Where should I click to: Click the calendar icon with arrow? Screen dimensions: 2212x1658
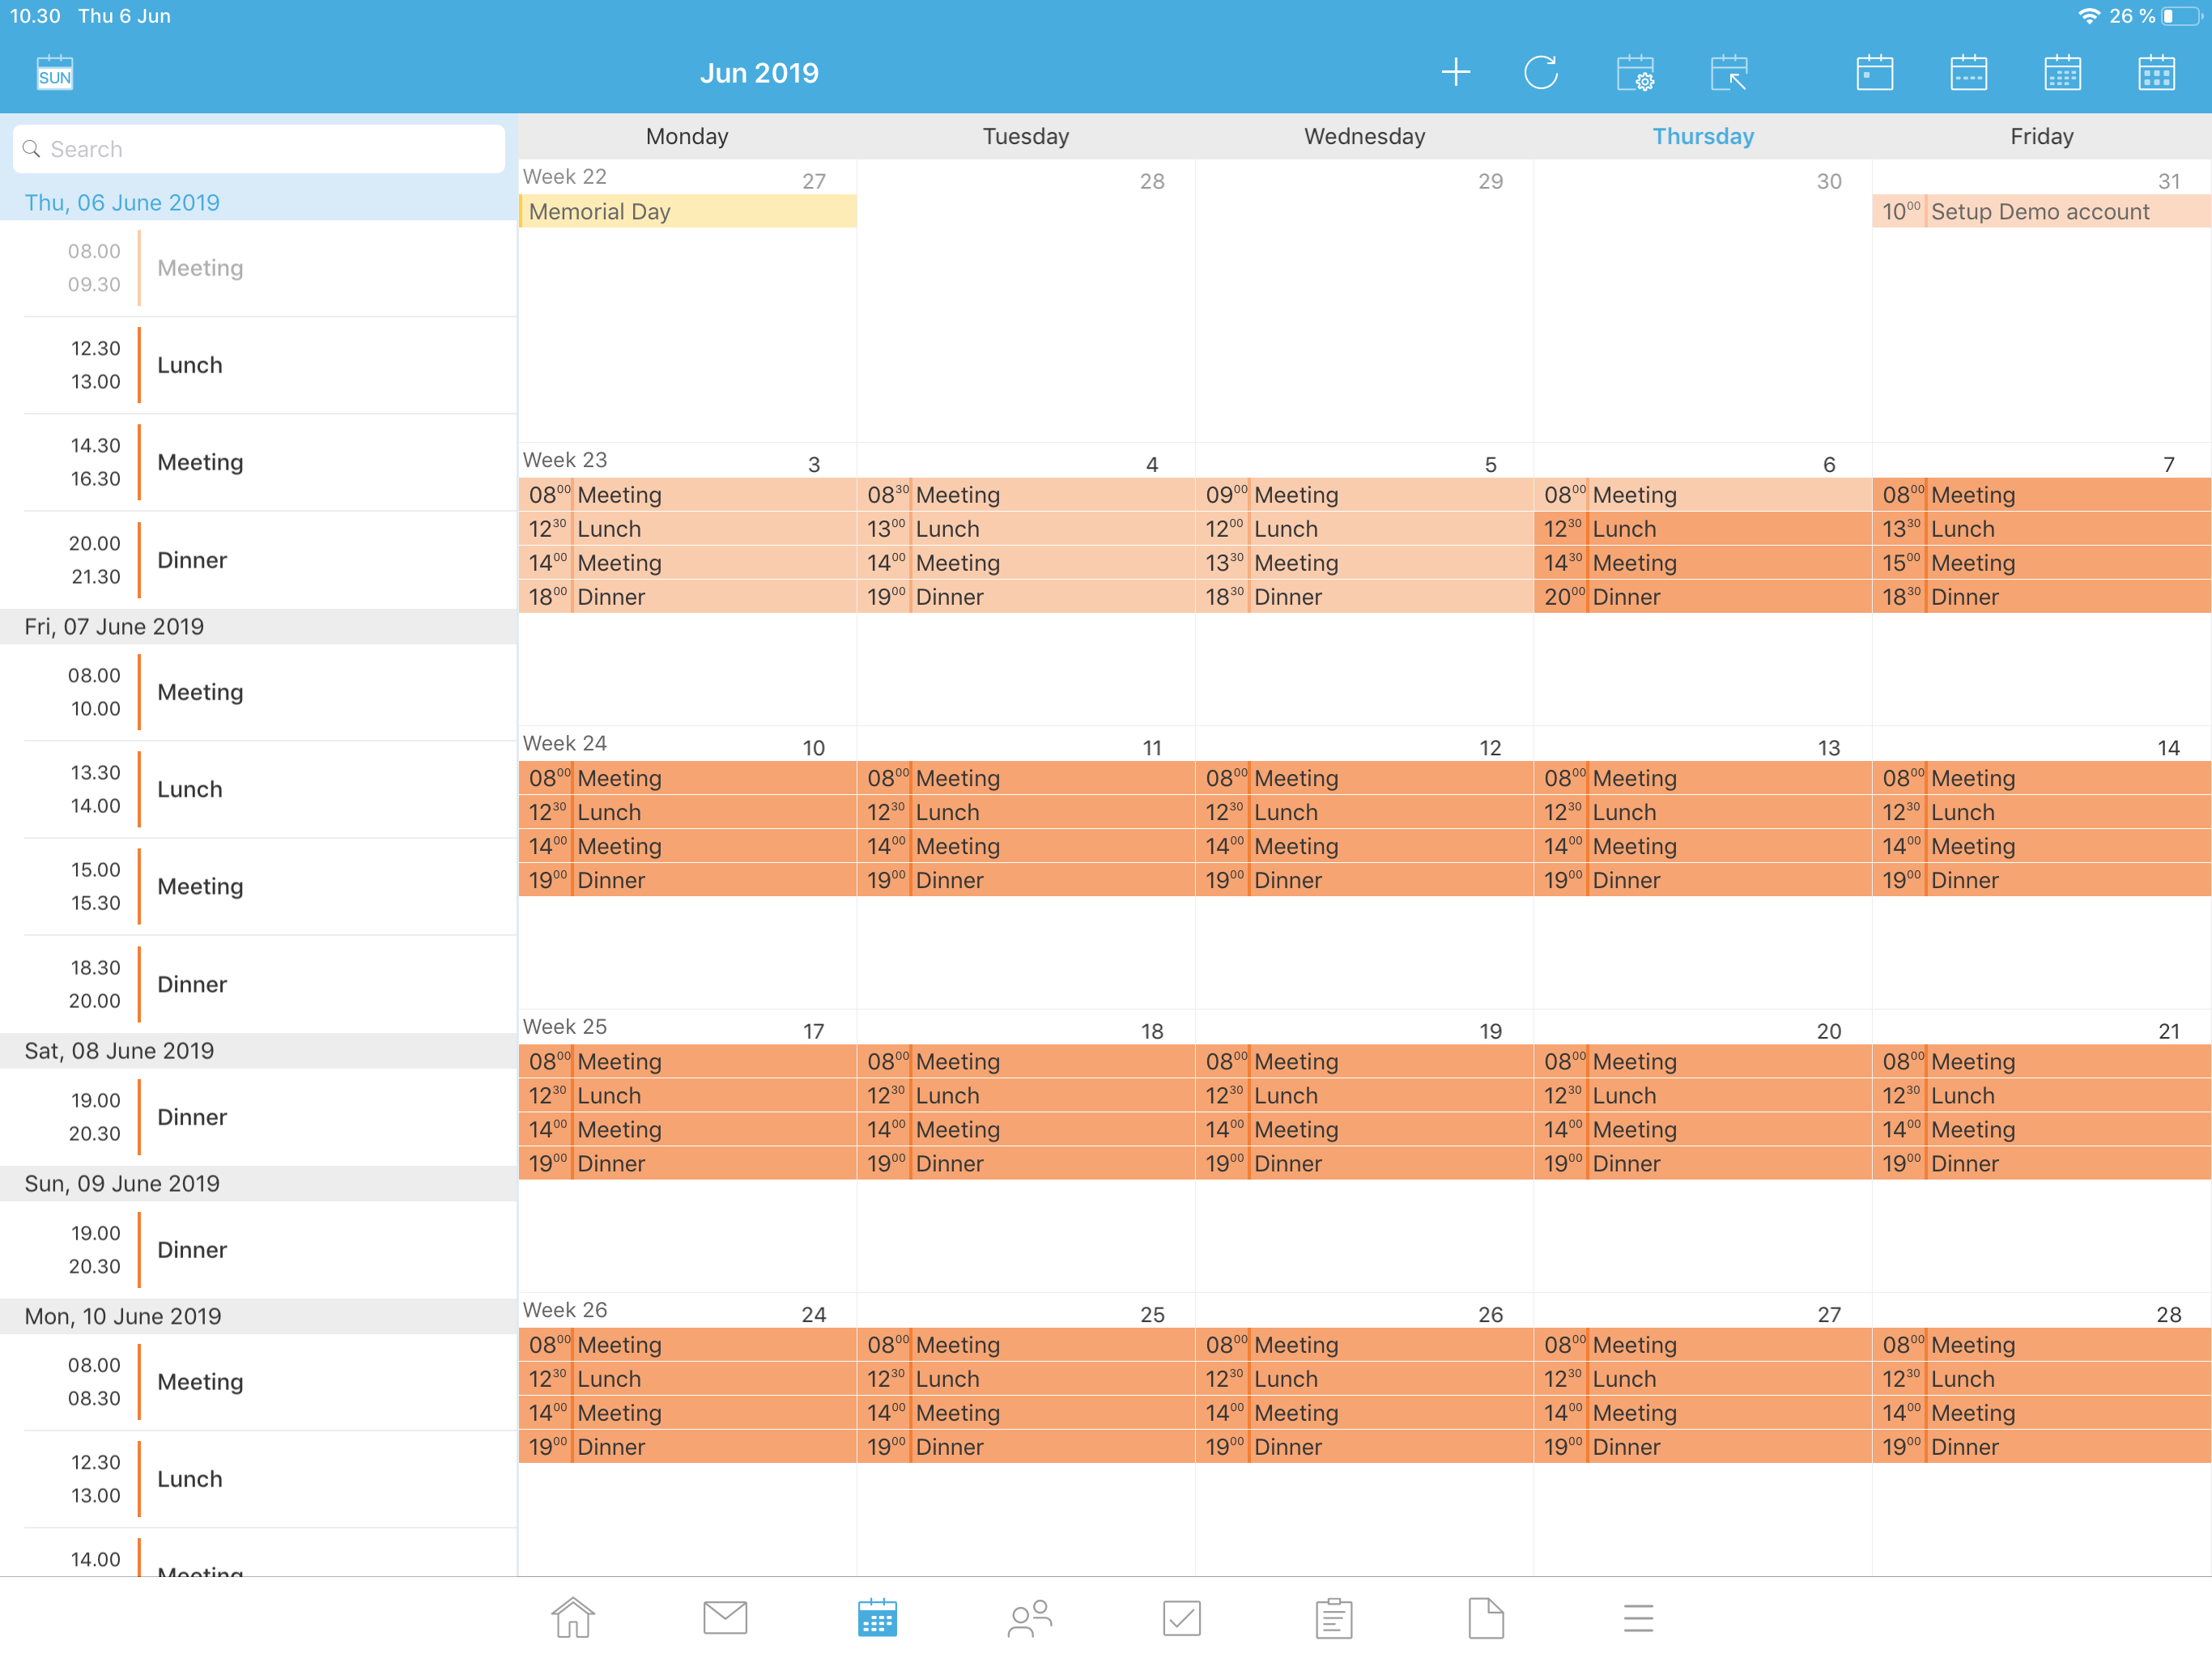1729,73
